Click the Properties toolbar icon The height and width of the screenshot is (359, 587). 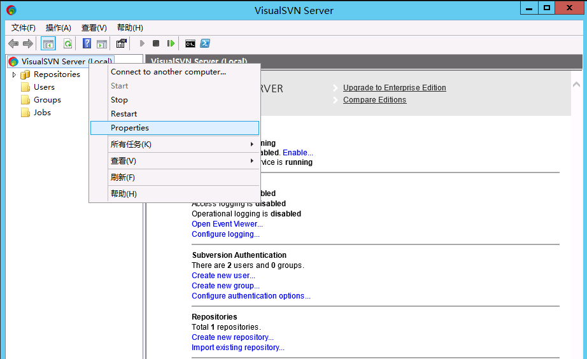(122, 43)
